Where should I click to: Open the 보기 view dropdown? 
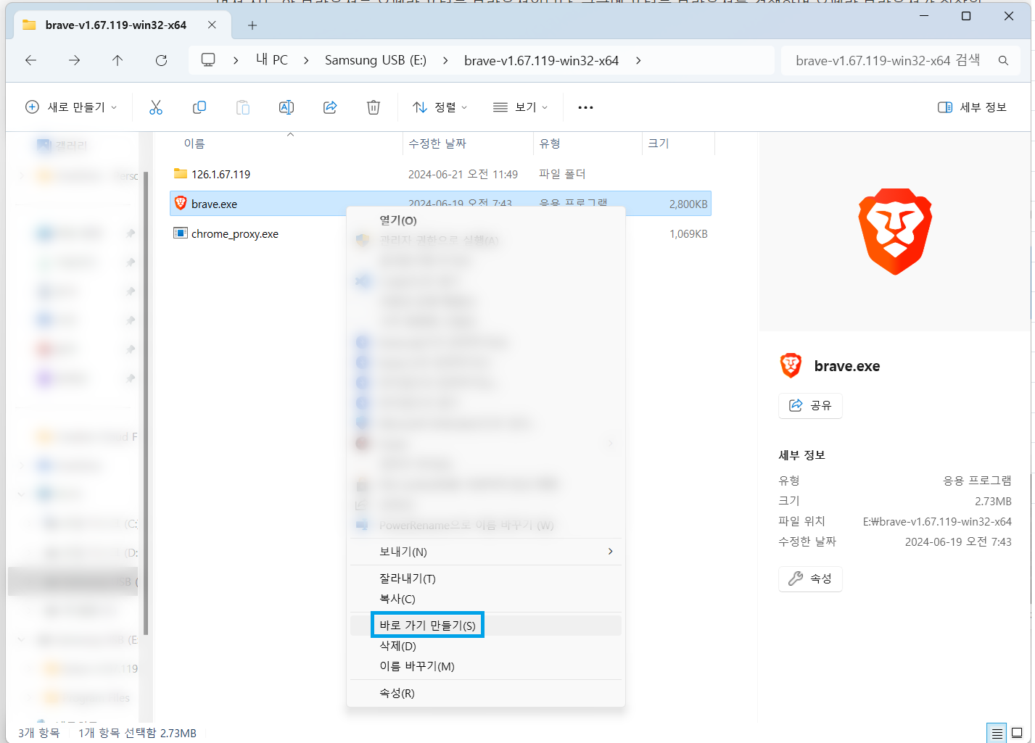(520, 107)
